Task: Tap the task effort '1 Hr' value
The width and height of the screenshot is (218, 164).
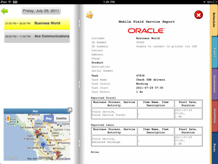Action: click(x=140, y=92)
